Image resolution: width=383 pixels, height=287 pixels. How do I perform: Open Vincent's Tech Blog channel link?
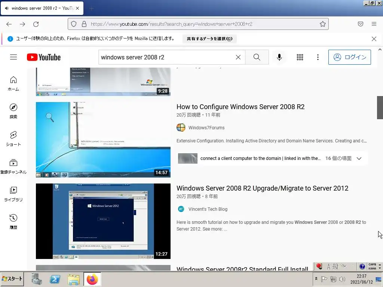[208, 209]
